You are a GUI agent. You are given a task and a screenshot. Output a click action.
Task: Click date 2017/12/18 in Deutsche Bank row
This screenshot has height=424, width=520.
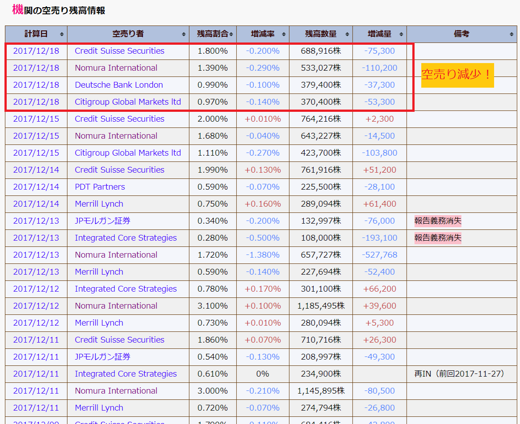[36, 85]
